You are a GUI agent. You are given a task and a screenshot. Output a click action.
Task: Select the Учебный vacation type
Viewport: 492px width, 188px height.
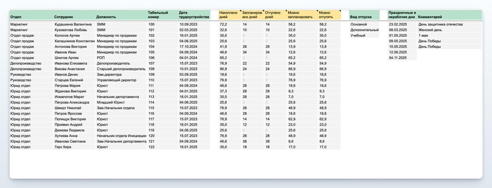point(358,36)
